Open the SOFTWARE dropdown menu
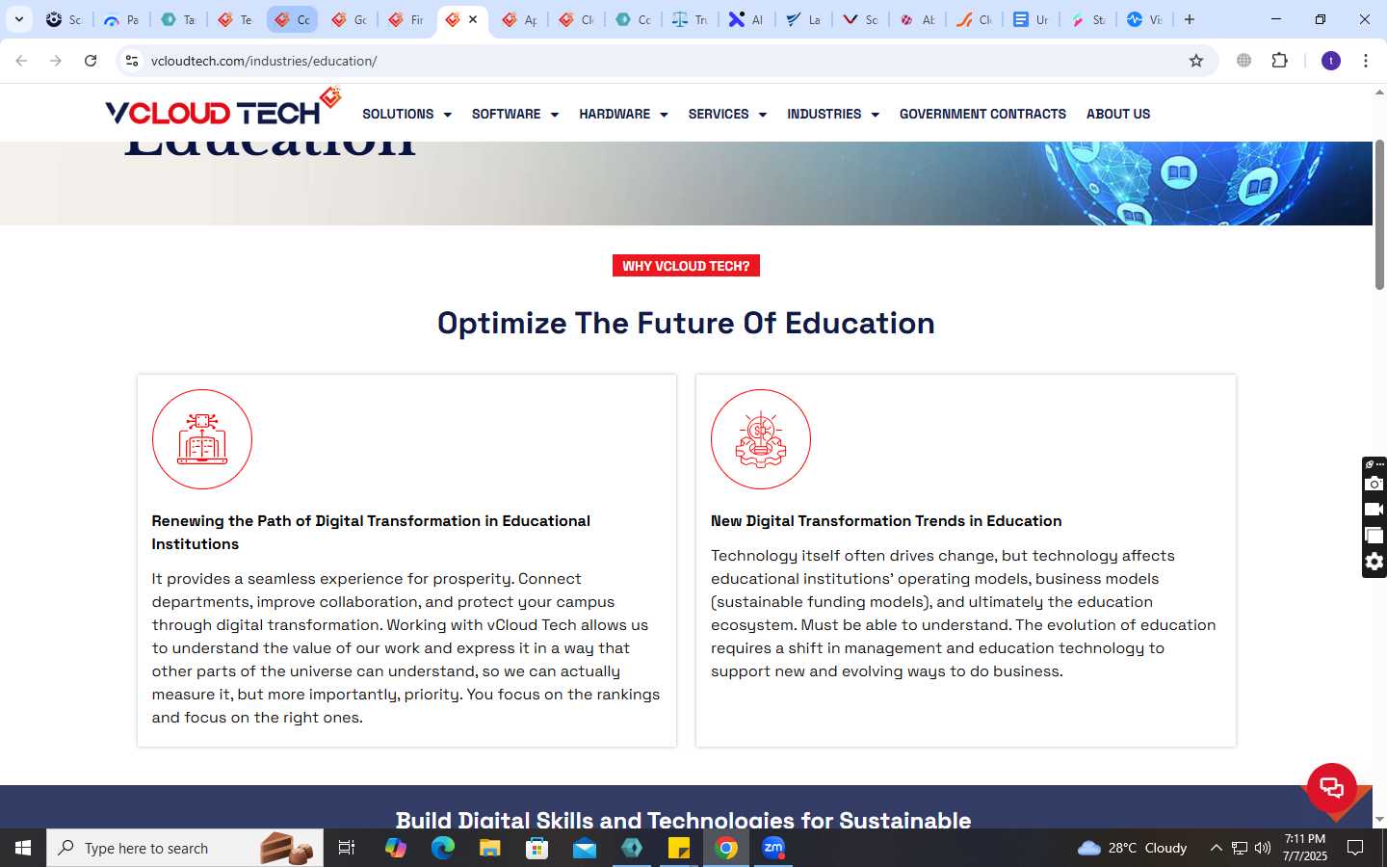 click(x=515, y=114)
